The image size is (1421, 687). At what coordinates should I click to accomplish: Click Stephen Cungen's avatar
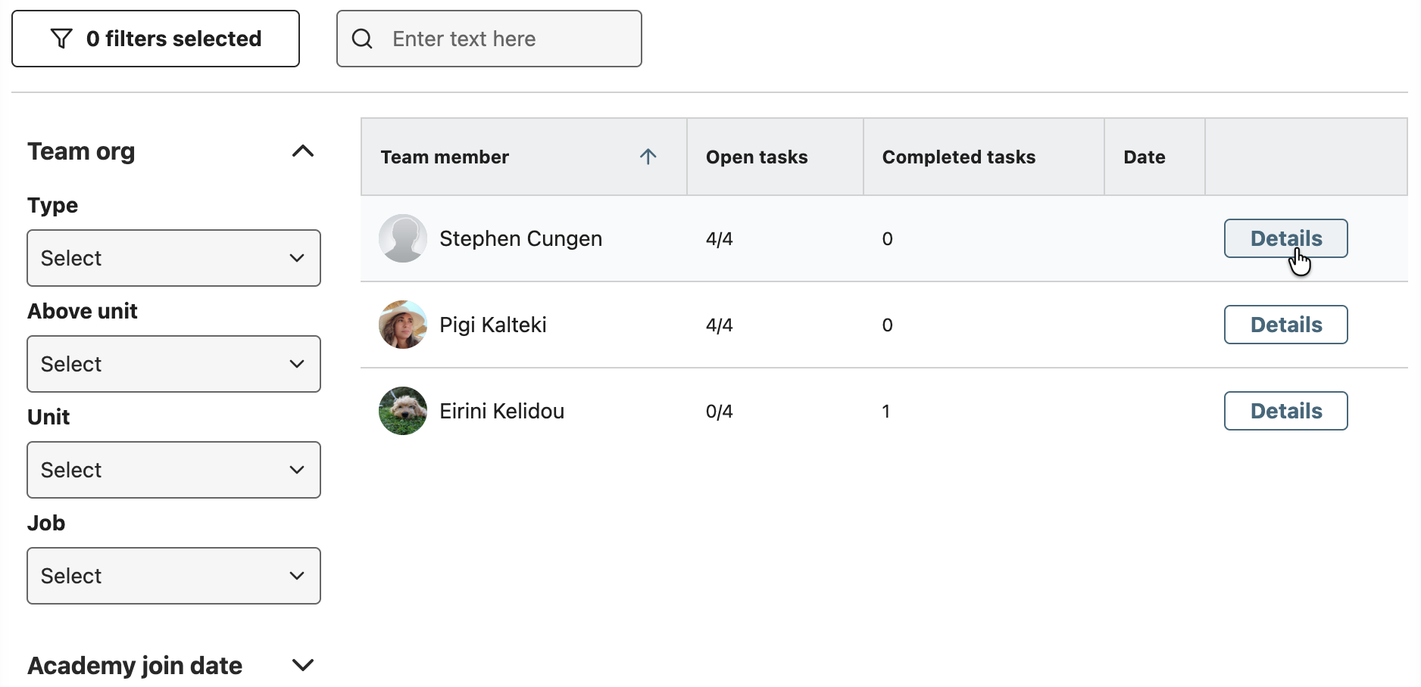pyautogui.click(x=403, y=238)
